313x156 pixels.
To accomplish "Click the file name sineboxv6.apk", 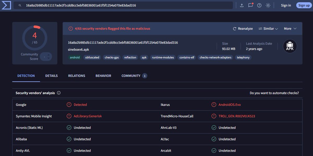I will click(79, 49).
